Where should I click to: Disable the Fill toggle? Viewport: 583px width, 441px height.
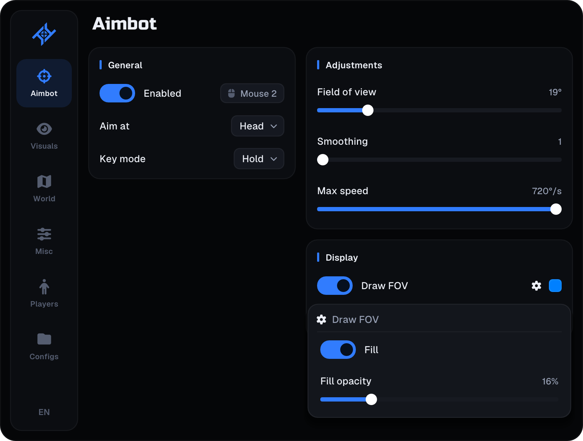pos(338,350)
